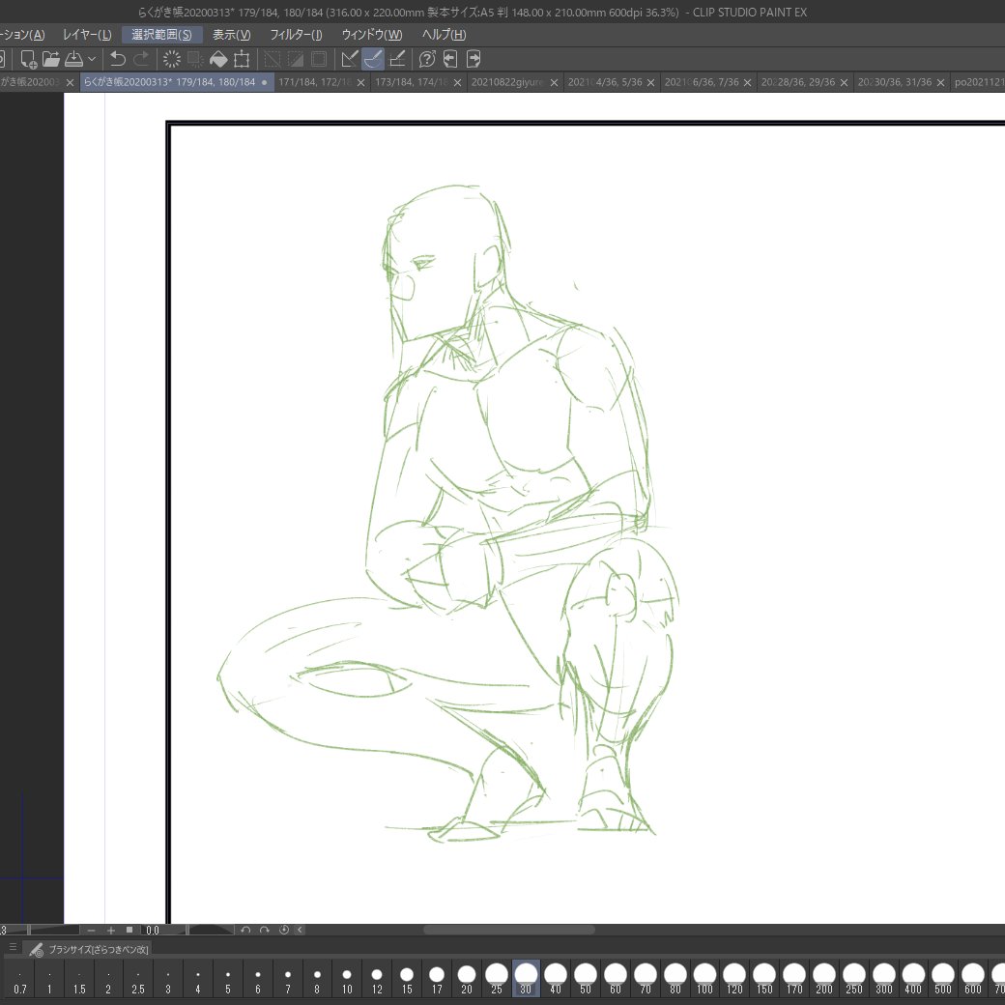Close the leftmost らくがき帳 tab
The height and width of the screenshot is (1005, 1005).
coord(71,83)
